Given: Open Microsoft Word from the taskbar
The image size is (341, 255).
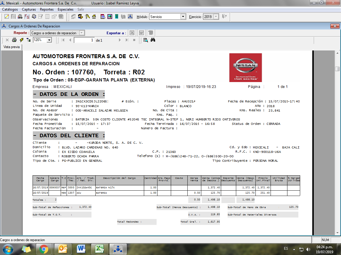Looking at the screenshot, I should tap(81, 249).
